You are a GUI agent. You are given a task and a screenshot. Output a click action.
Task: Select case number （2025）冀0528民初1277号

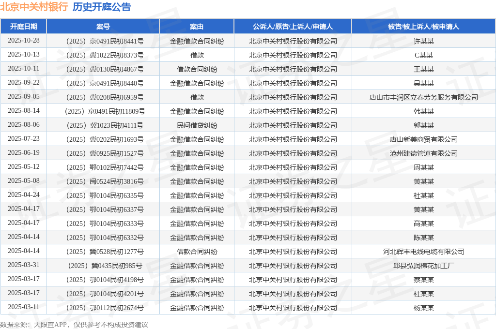click(103, 252)
